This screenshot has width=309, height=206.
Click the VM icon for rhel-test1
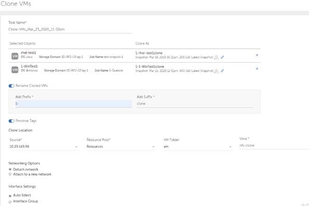pos(15,56)
